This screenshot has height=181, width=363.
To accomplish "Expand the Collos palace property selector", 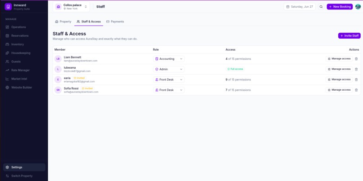I will point(71,7).
